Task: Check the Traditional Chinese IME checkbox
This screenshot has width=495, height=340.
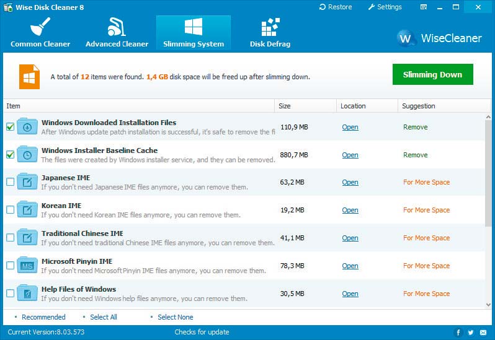Action: pyautogui.click(x=11, y=238)
